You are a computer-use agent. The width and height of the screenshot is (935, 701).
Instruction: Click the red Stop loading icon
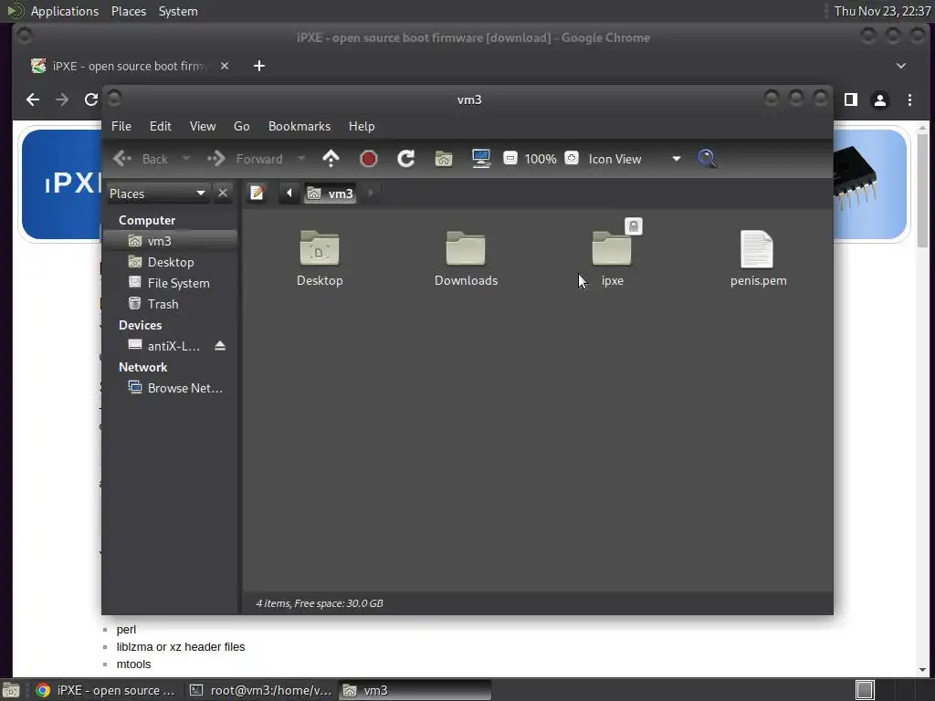coord(369,159)
